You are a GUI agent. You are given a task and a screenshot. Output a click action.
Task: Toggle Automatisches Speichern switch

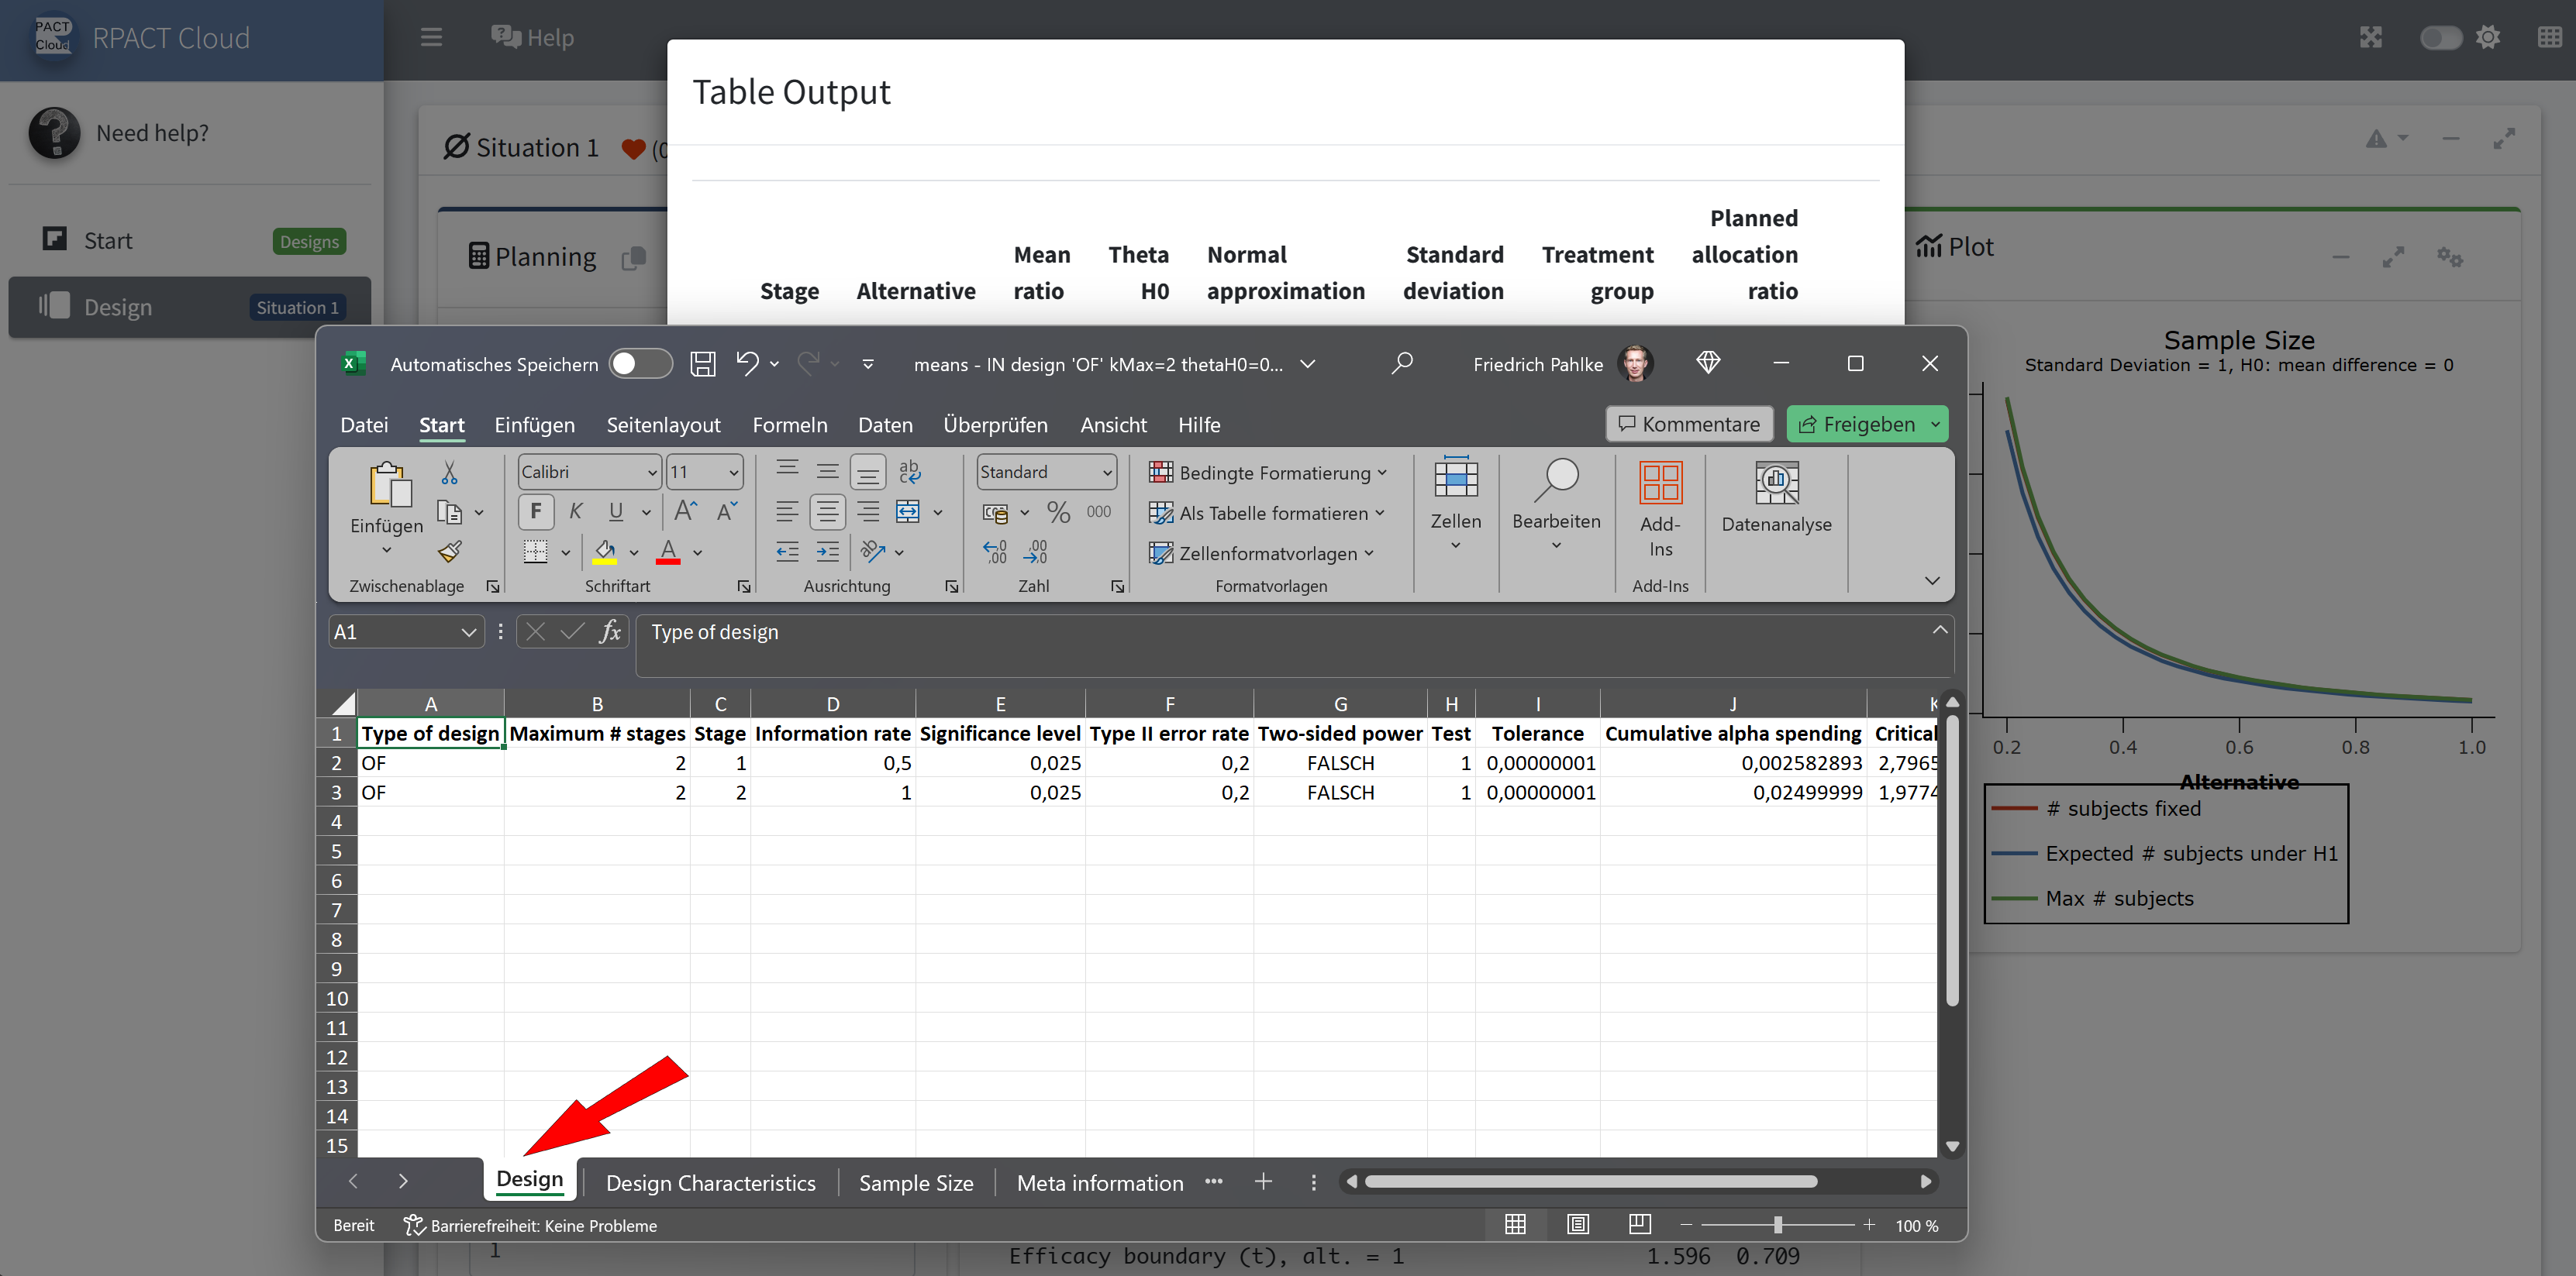[x=641, y=363]
